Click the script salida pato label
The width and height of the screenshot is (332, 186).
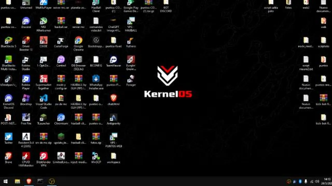pyautogui.click(x=271, y=10)
